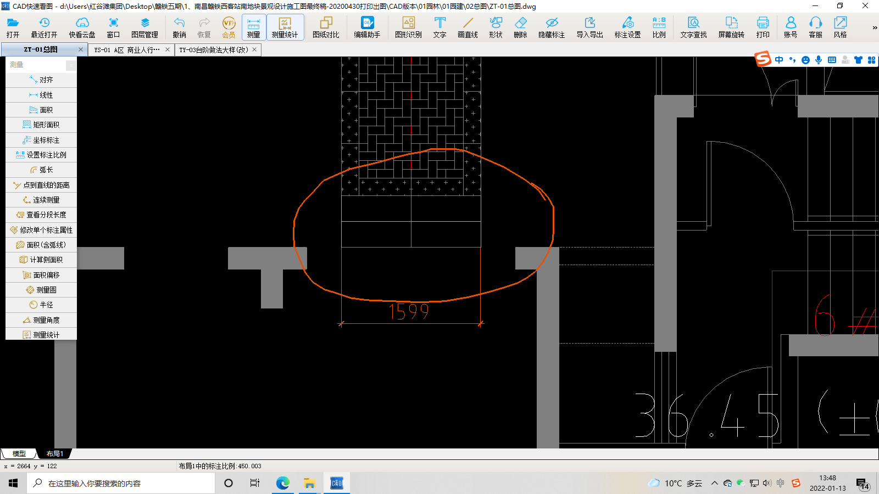This screenshot has width=879, height=494.
Task: Open 测量统计 in the top toolbar
Action: (x=285, y=27)
